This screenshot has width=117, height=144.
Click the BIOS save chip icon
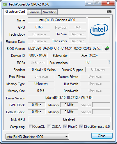(107, 48)
